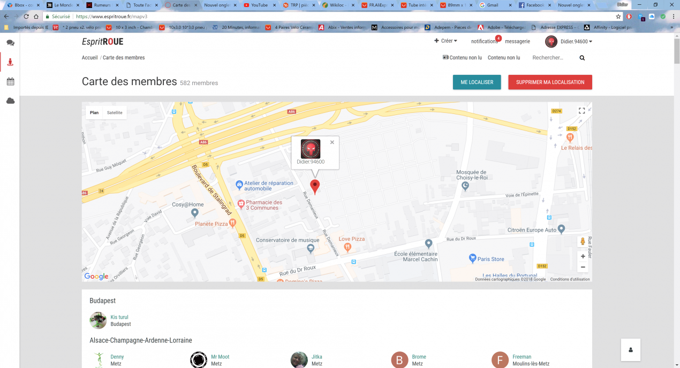This screenshot has width=680, height=368.
Task: Open the Importés depuis IE bookmarks folder
Action: coord(26,27)
